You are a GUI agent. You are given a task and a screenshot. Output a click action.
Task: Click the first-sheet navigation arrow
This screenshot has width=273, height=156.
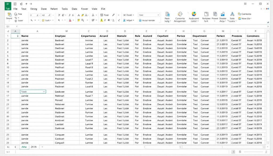(x=8, y=147)
